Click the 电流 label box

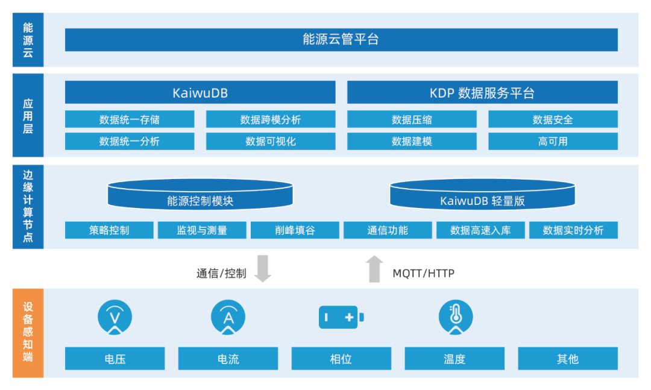[228, 359]
